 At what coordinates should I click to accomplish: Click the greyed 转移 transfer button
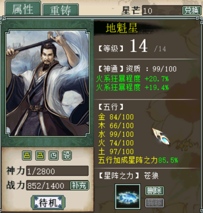(x=155, y=203)
